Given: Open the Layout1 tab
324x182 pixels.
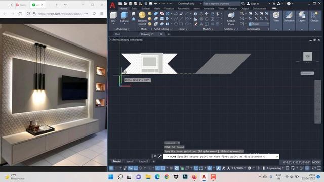Looking at the screenshot, I should tap(130, 161).
